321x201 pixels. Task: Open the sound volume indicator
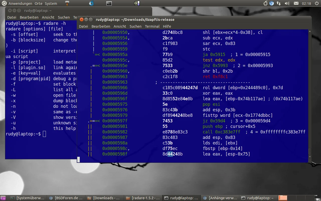tap(287, 3)
